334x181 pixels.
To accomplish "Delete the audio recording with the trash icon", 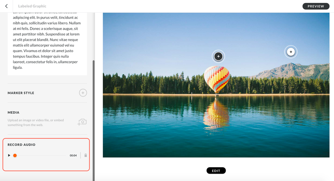I will click(x=86, y=156).
